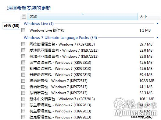
Task: Enable the 保加利亚语语言包 update
Action: (23, 57)
